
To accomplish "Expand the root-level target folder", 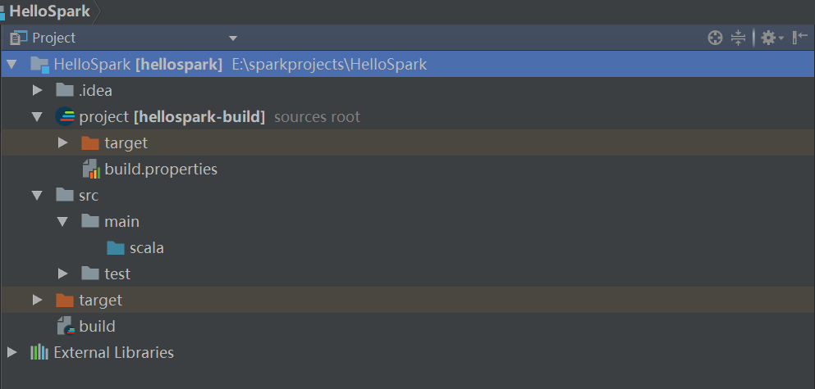I will coord(37,301).
